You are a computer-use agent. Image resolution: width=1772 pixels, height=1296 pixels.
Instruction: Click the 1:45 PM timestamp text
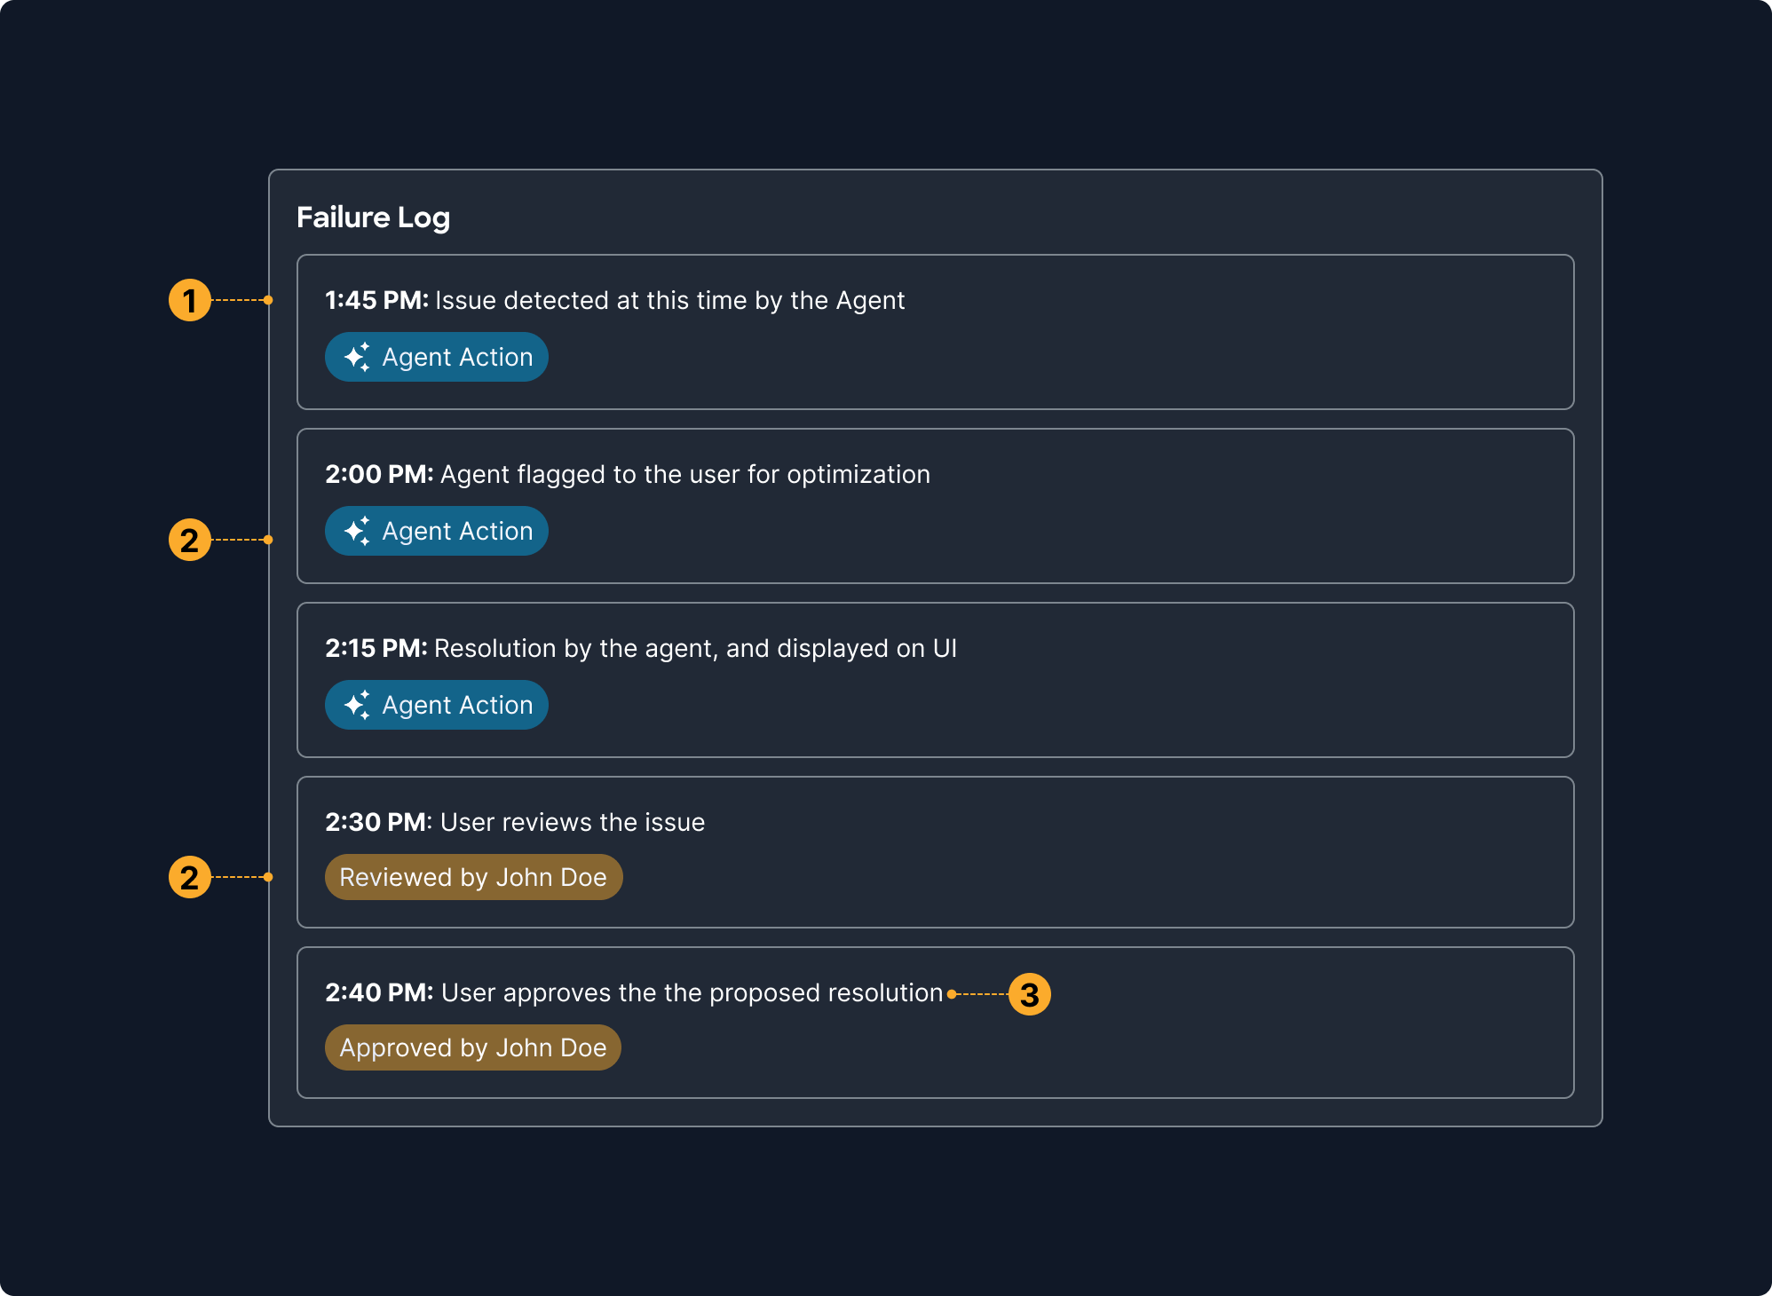376,300
